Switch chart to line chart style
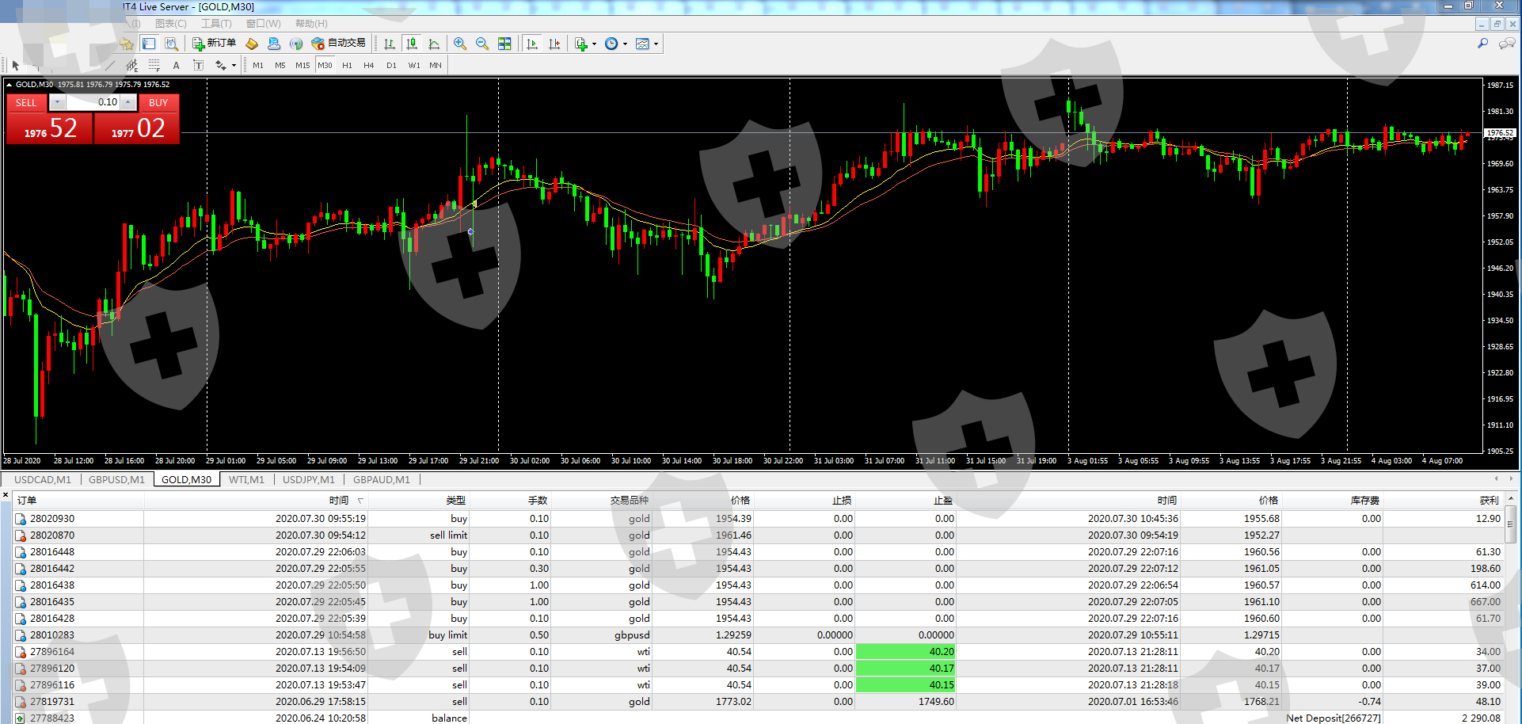The image size is (1522, 724). 434,44
